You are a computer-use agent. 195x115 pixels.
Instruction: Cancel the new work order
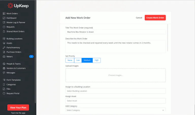139,18
